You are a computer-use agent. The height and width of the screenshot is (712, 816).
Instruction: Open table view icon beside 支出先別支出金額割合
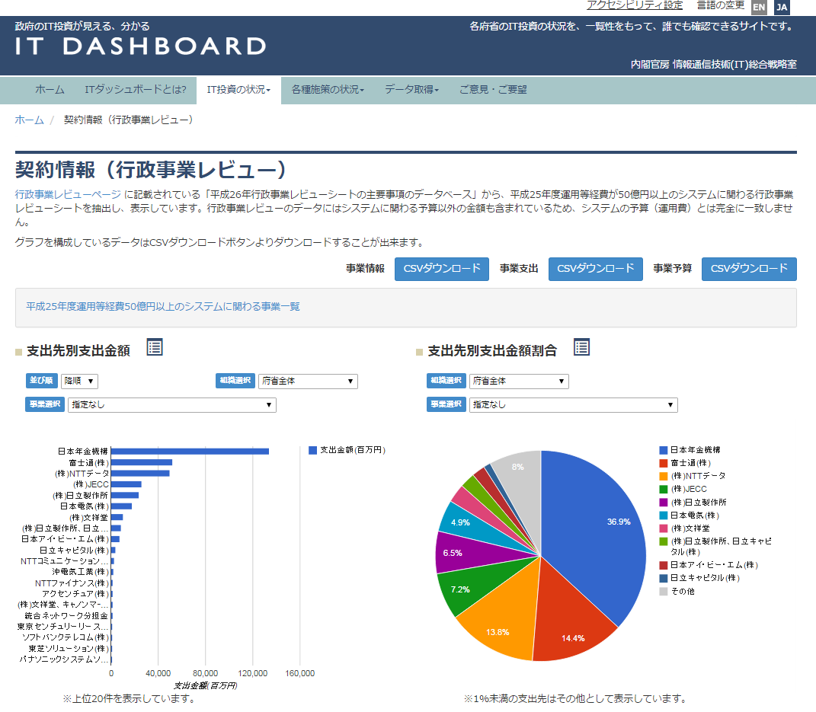click(581, 348)
